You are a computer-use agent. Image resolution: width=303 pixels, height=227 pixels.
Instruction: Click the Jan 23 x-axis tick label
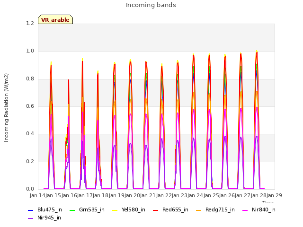[179, 195]
